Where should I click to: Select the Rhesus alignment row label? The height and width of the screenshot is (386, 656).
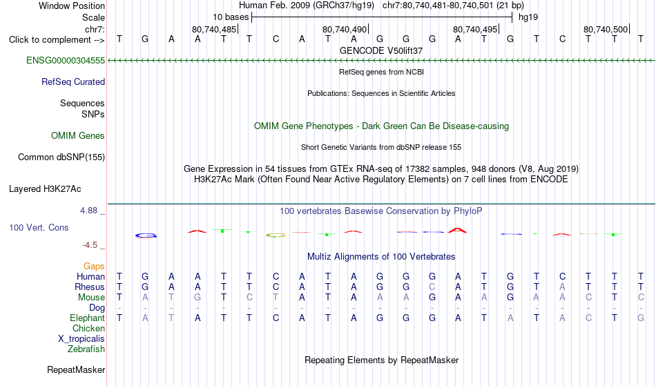(90, 287)
